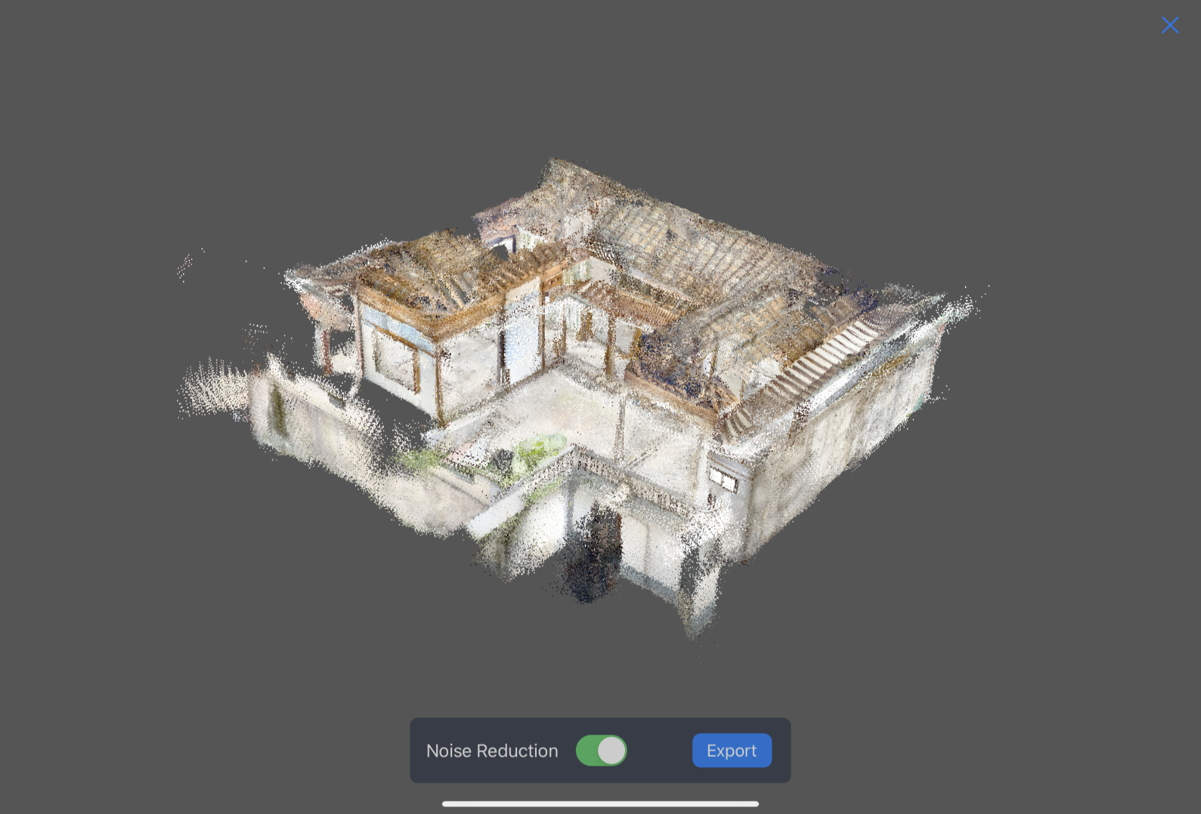Click the low perimeter wall on the left

pyautogui.click(x=312, y=421)
